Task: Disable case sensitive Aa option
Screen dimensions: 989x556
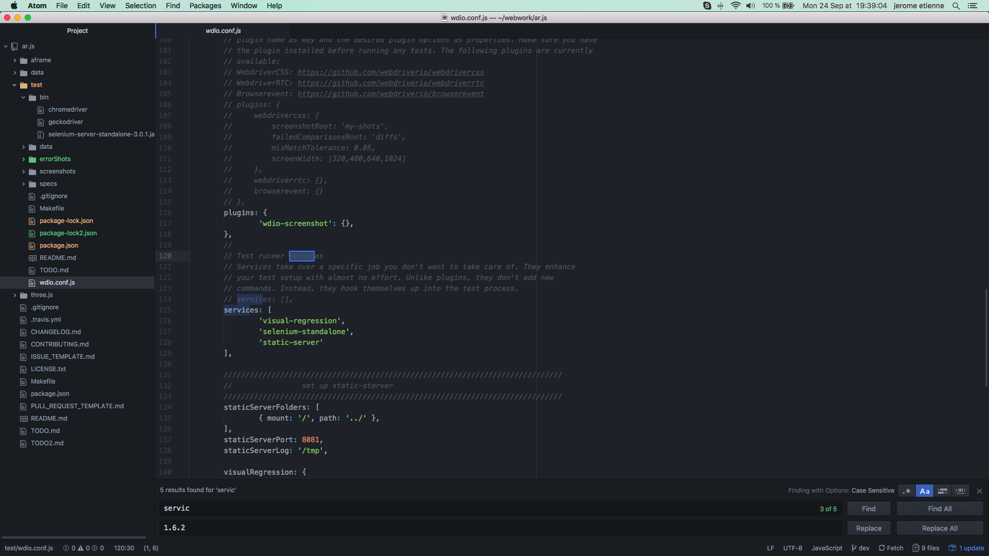Action: click(x=925, y=491)
